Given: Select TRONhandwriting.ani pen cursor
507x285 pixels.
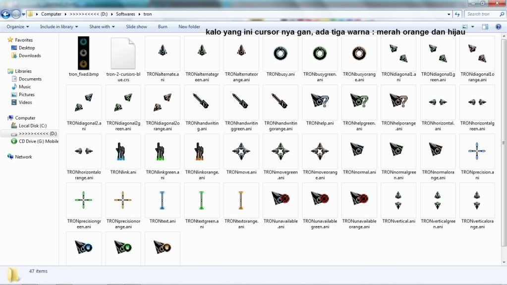Looking at the screenshot, I should [x=202, y=102].
